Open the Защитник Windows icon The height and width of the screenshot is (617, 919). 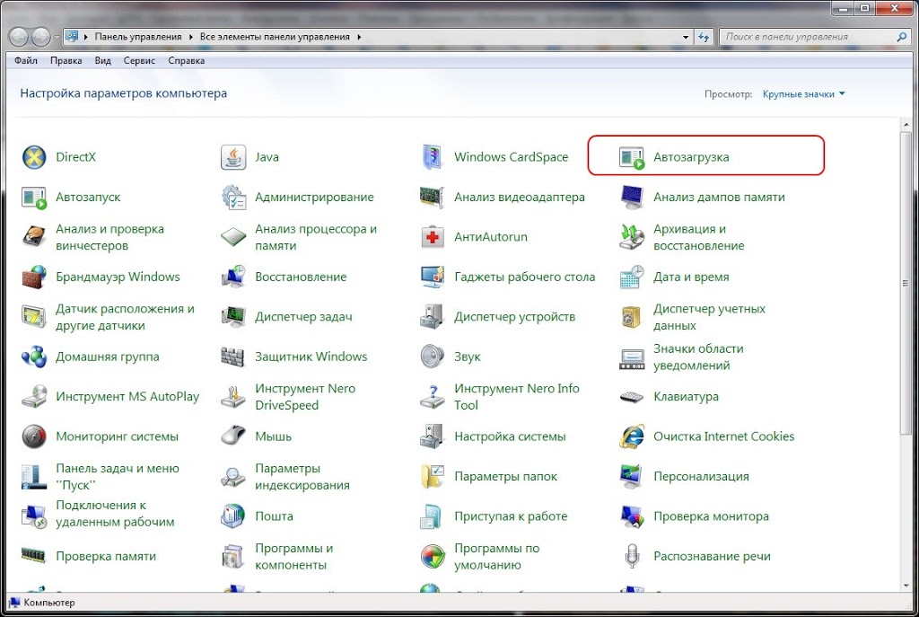point(233,357)
